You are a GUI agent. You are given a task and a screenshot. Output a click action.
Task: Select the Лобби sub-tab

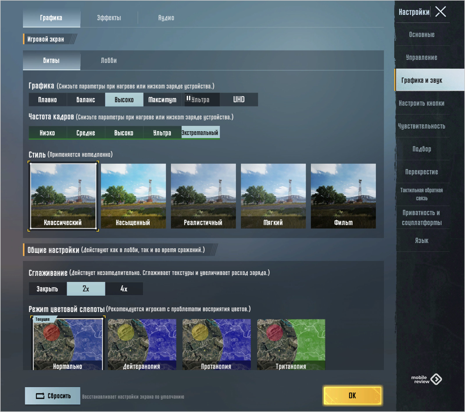[109, 60]
